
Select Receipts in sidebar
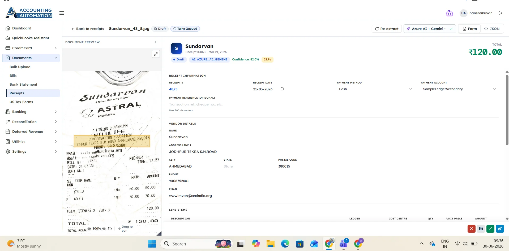coord(33,93)
